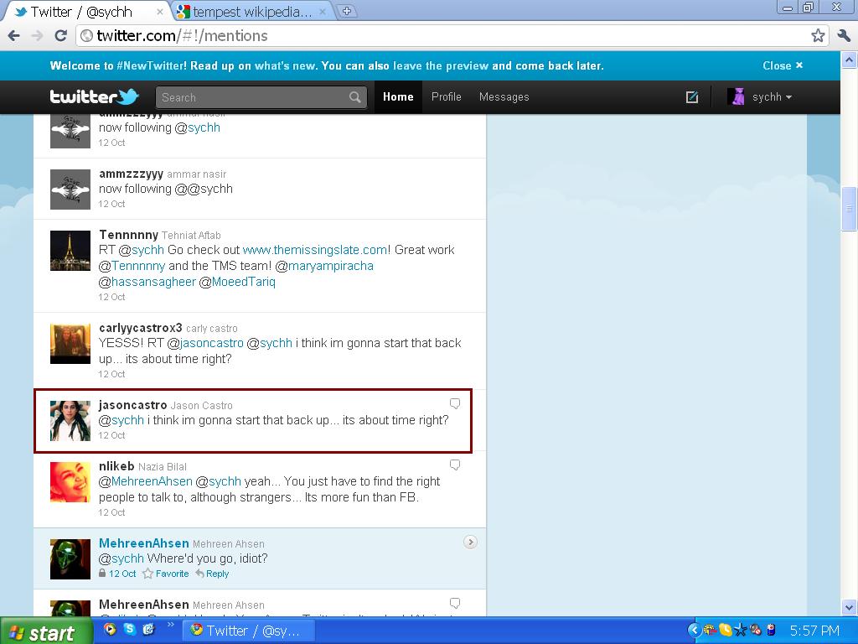Image resolution: width=858 pixels, height=644 pixels.
Task: Open a new browser tab
Action: click(x=346, y=11)
